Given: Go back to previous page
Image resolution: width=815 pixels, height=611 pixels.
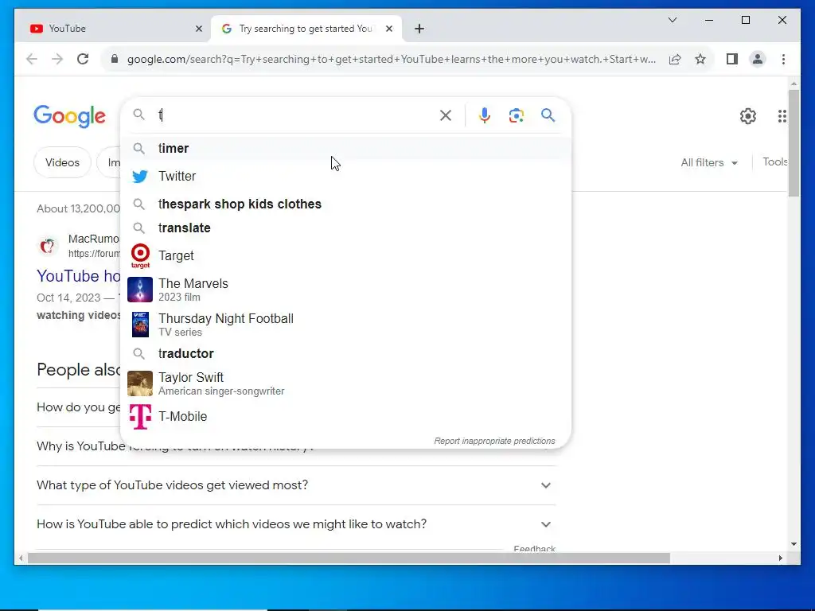Looking at the screenshot, I should (x=32, y=59).
